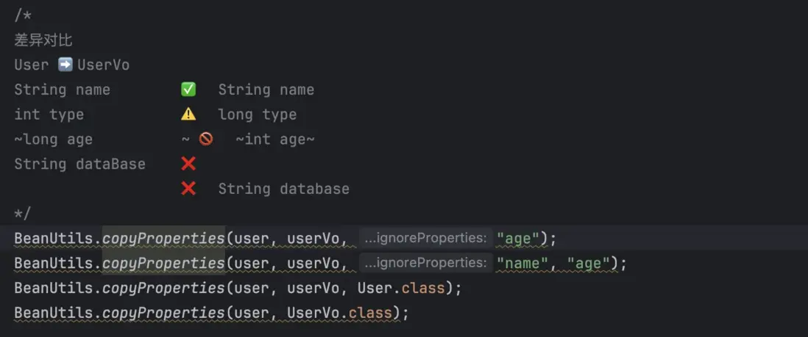Click BeanUtils on the line containing "name"
The image size is (808, 337).
(54, 264)
